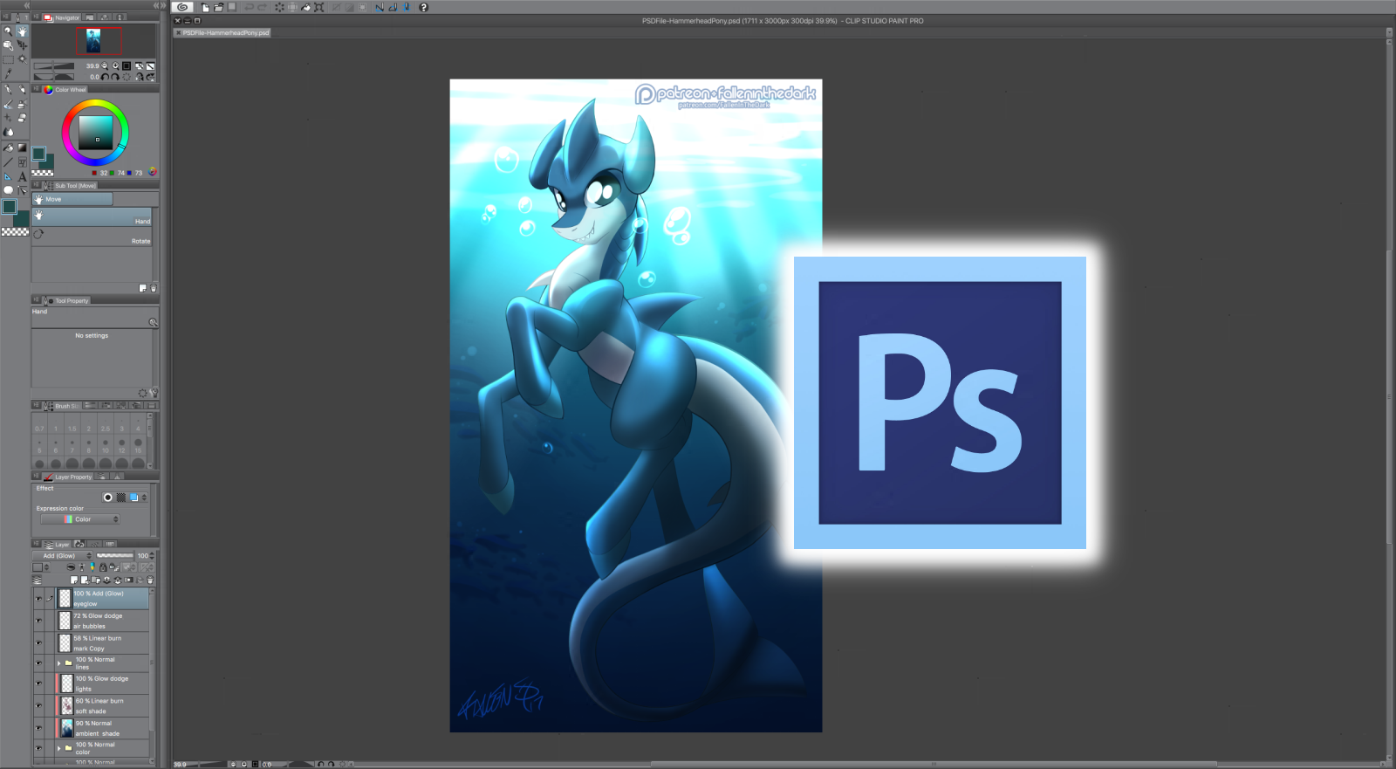Hide the color folder layer

38,748
